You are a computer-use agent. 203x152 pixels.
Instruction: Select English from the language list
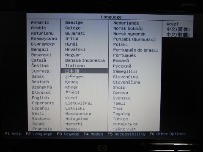(x=40, y=98)
